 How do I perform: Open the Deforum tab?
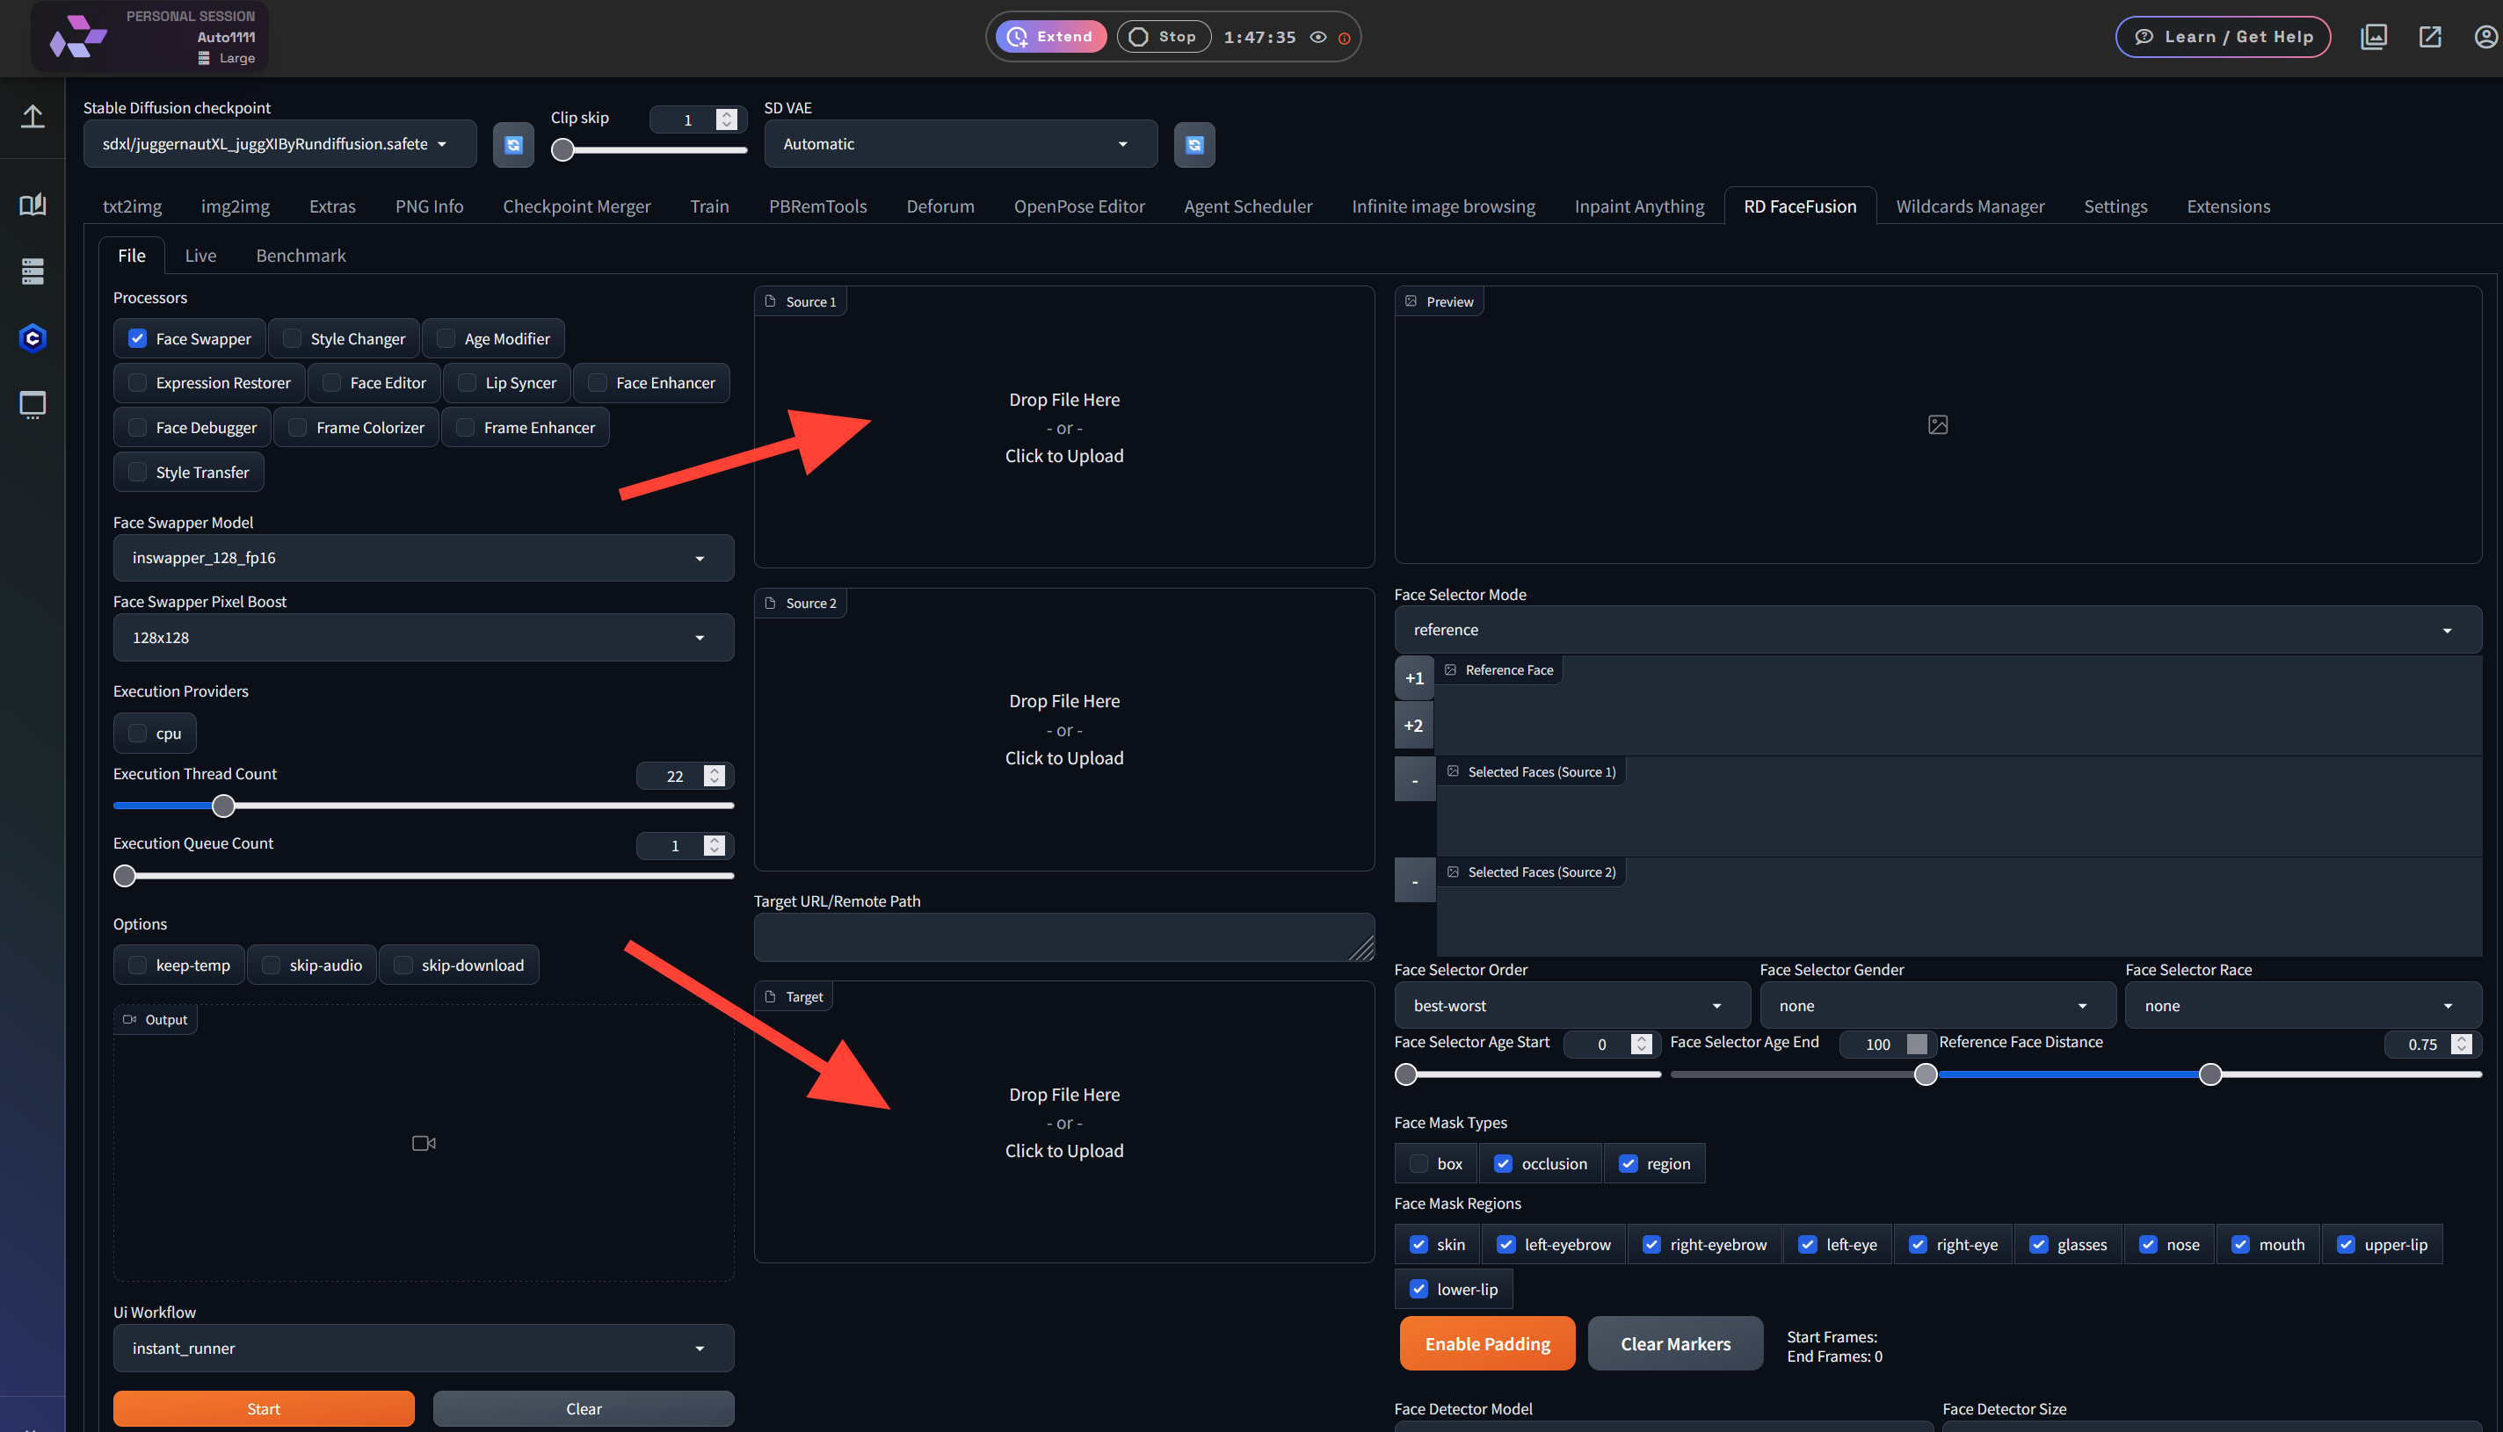click(940, 206)
